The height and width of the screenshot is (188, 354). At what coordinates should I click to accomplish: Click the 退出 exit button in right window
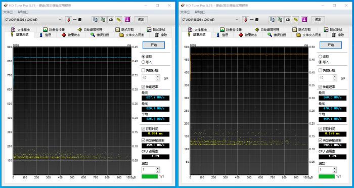coord(318,20)
